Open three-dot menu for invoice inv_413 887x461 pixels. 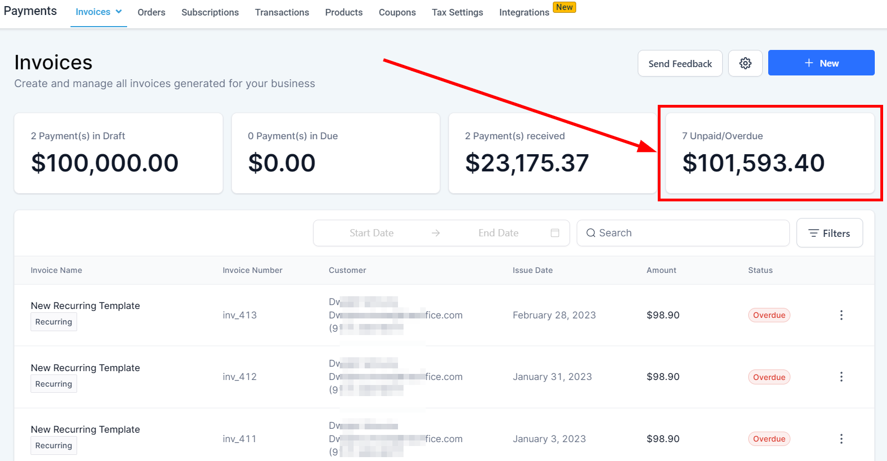[x=841, y=315]
